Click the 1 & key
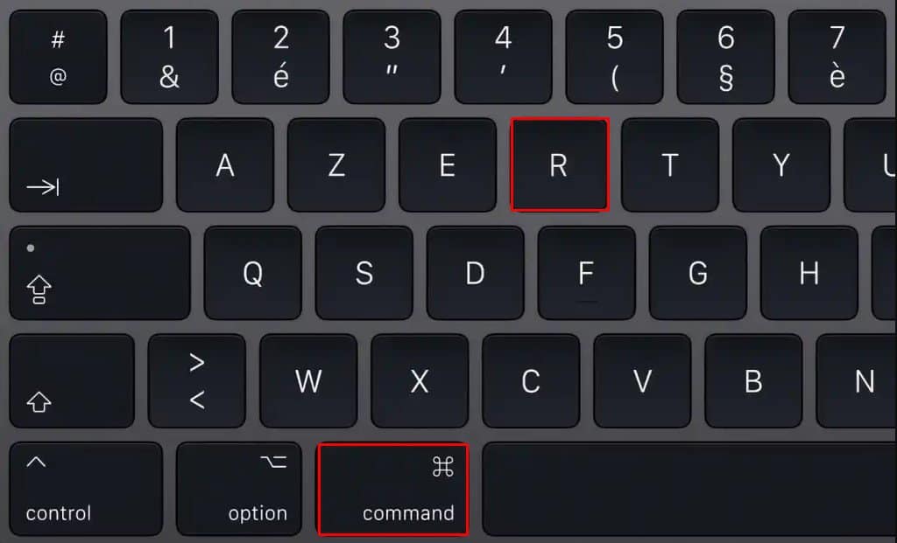The width and height of the screenshot is (897, 543). 169,57
